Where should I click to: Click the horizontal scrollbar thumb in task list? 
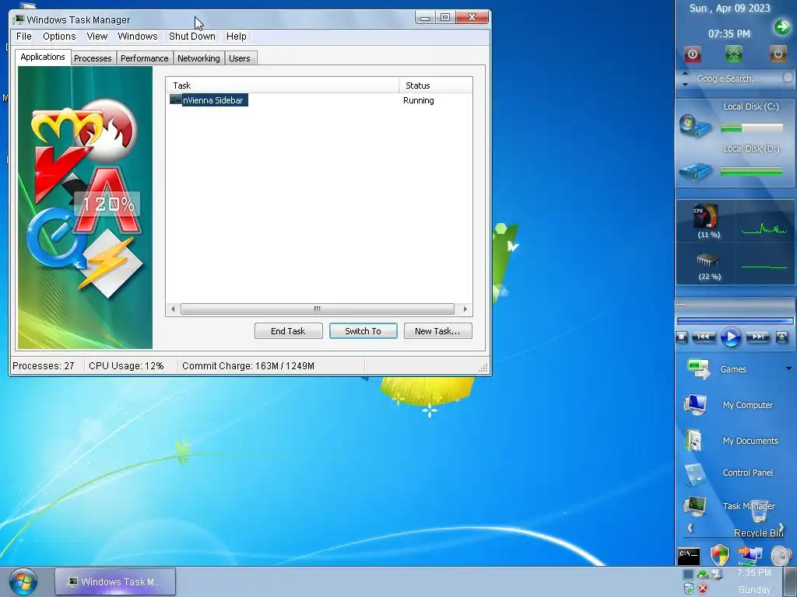(x=318, y=309)
